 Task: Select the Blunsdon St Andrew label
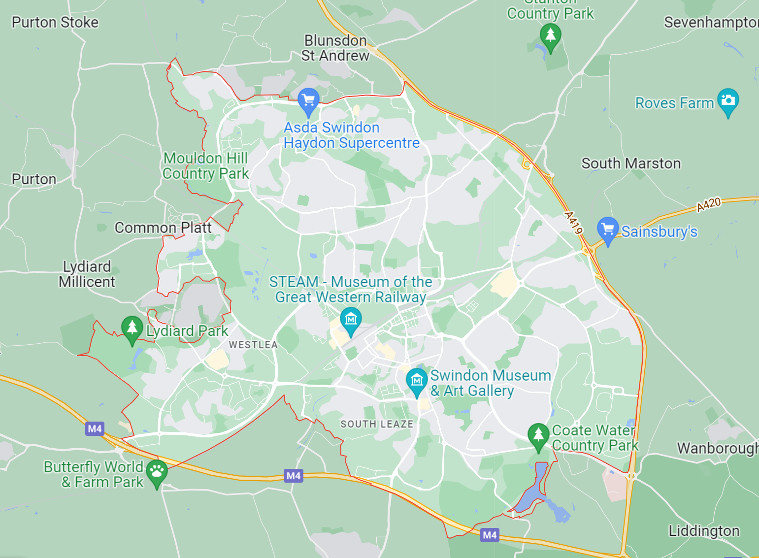[335, 48]
